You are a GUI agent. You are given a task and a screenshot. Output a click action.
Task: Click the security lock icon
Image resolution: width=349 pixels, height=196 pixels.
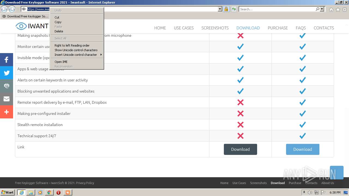[x=226, y=9]
